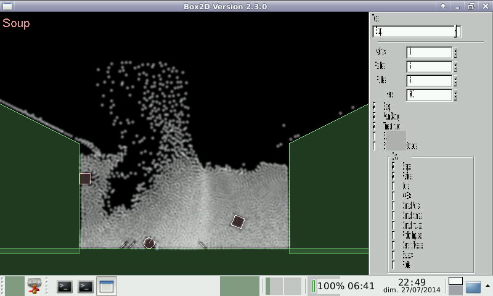Open the second terminal icon in taskbar
This screenshot has height=296, width=493.
(86, 286)
